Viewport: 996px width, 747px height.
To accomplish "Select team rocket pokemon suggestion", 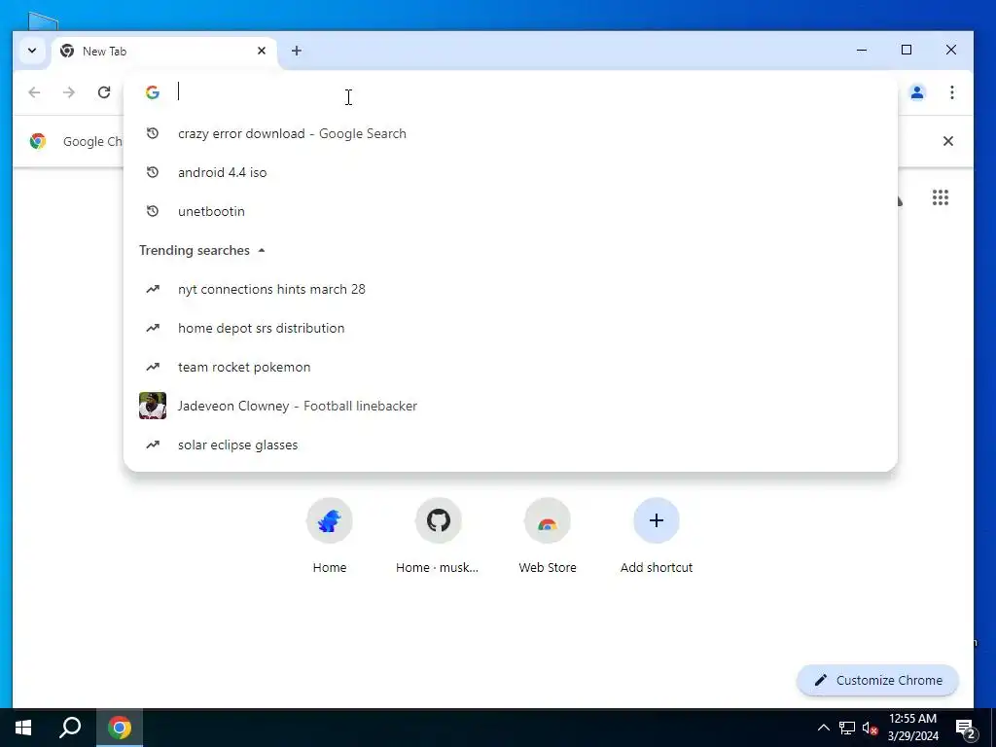I will (x=510, y=367).
